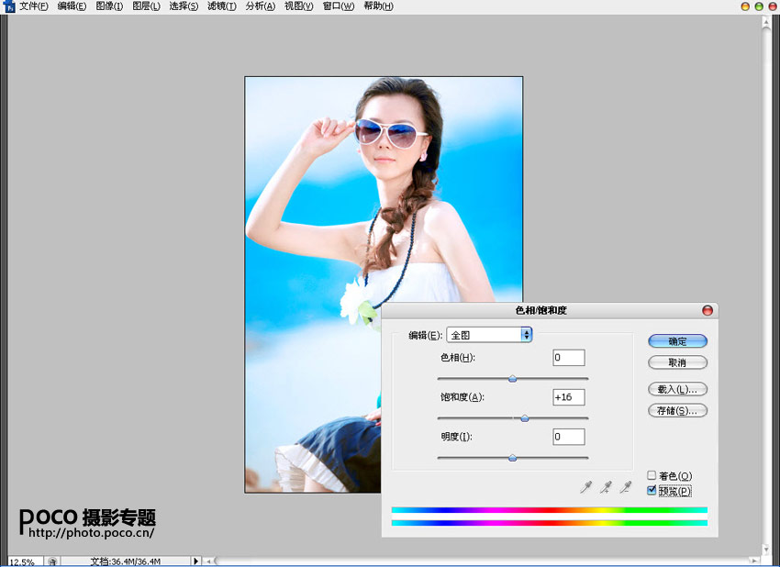Click the 色相 hue value input field
Viewport: 780px width, 567px height.
pyautogui.click(x=569, y=358)
